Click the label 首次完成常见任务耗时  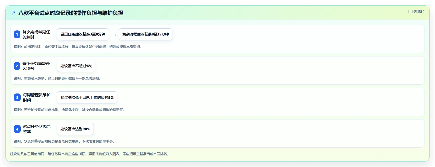(x=36, y=34)
